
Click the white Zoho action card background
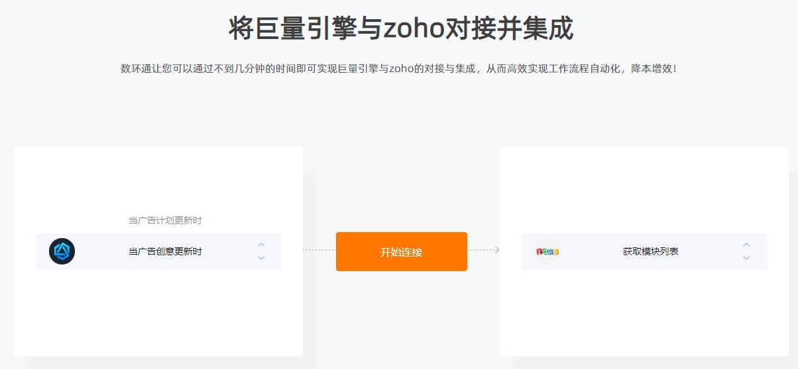pyautogui.click(x=644, y=311)
